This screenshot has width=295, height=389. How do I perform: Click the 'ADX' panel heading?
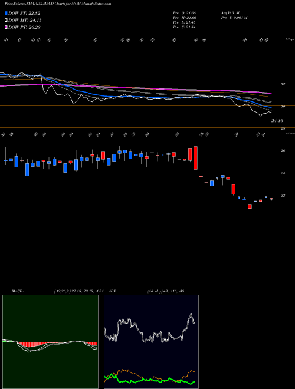112,291
